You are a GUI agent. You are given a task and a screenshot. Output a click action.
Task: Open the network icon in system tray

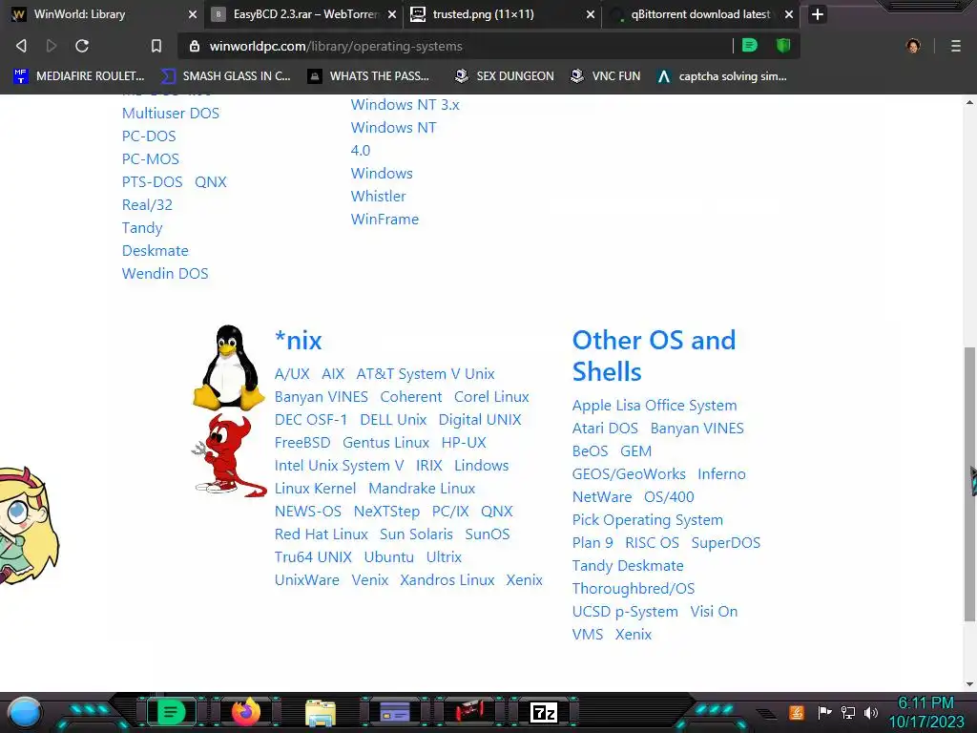(848, 712)
